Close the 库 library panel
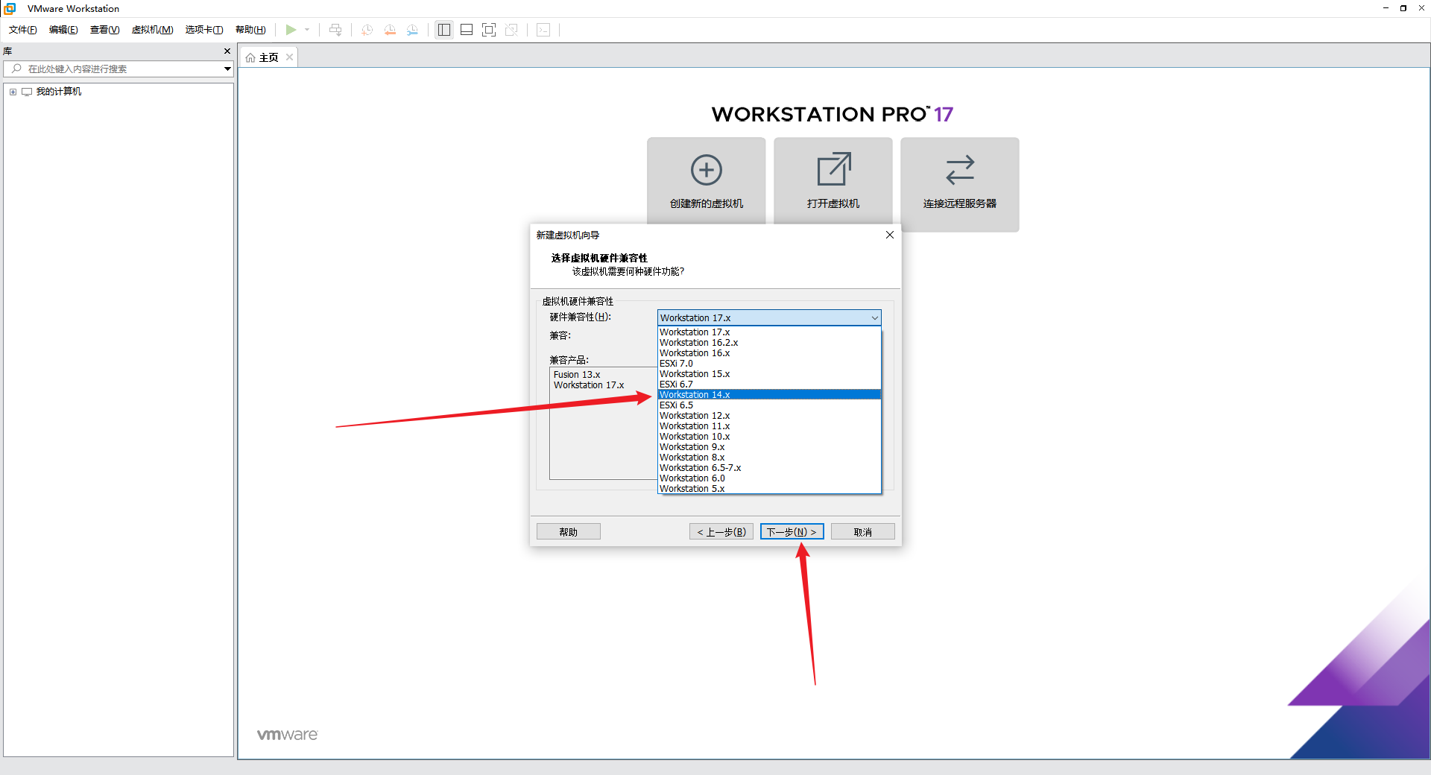The height and width of the screenshot is (775, 1431). coord(227,51)
